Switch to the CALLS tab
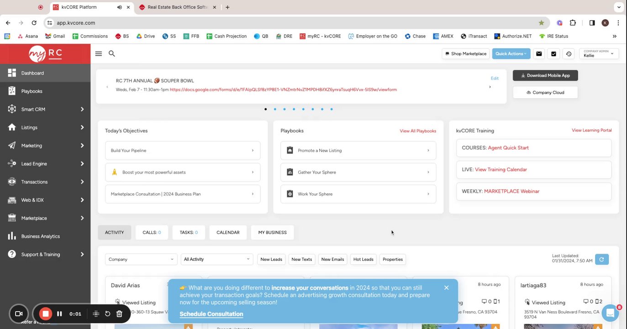Image resolution: width=627 pixels, height=329 pixels. [152, 233]
